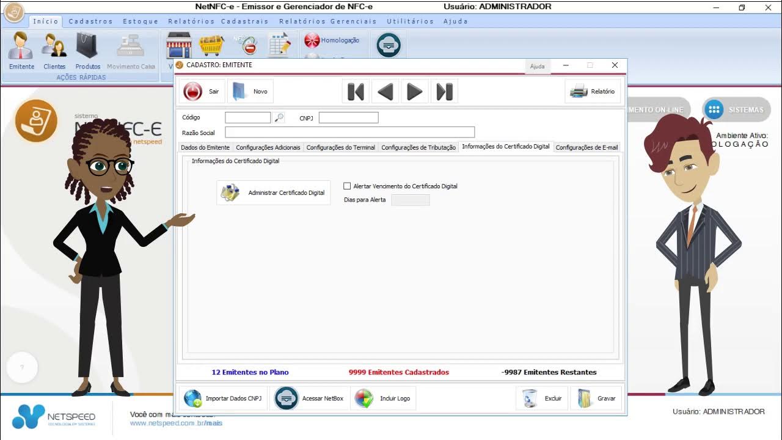Image resolution: width=782 pixels, height=440 pixels.
Task: Click the magnifier search icon beside Código
Action: (x=279, y=118)
